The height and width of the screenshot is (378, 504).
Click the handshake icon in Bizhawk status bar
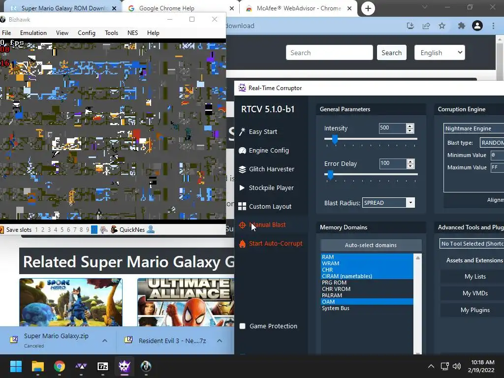103,229
